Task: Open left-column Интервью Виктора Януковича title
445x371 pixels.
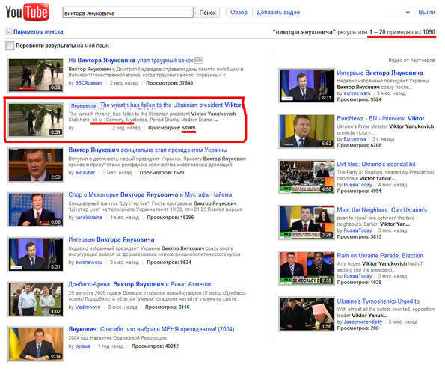Action: tap(111, 239)
